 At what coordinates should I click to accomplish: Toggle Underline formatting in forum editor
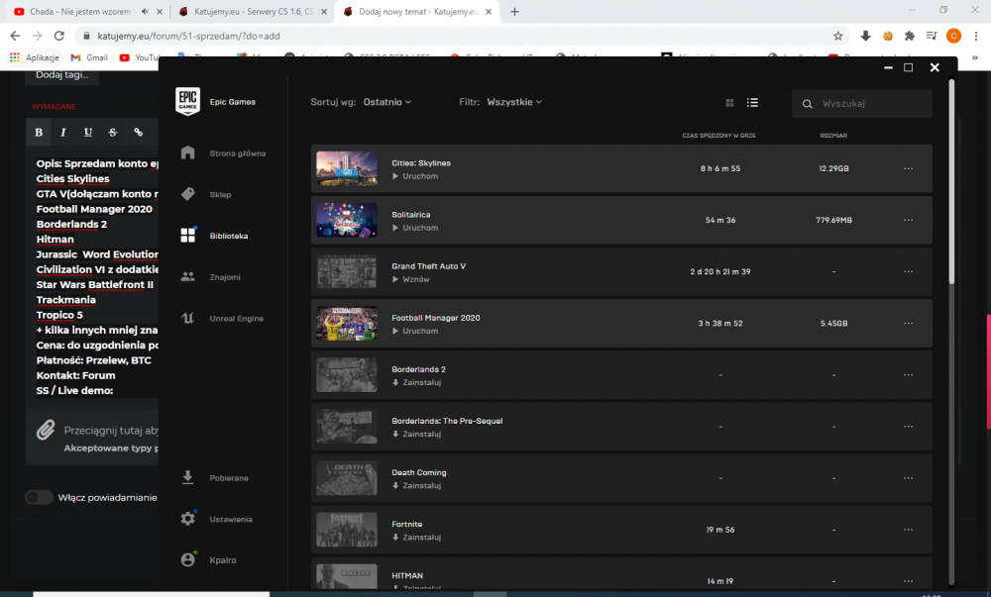88,132
